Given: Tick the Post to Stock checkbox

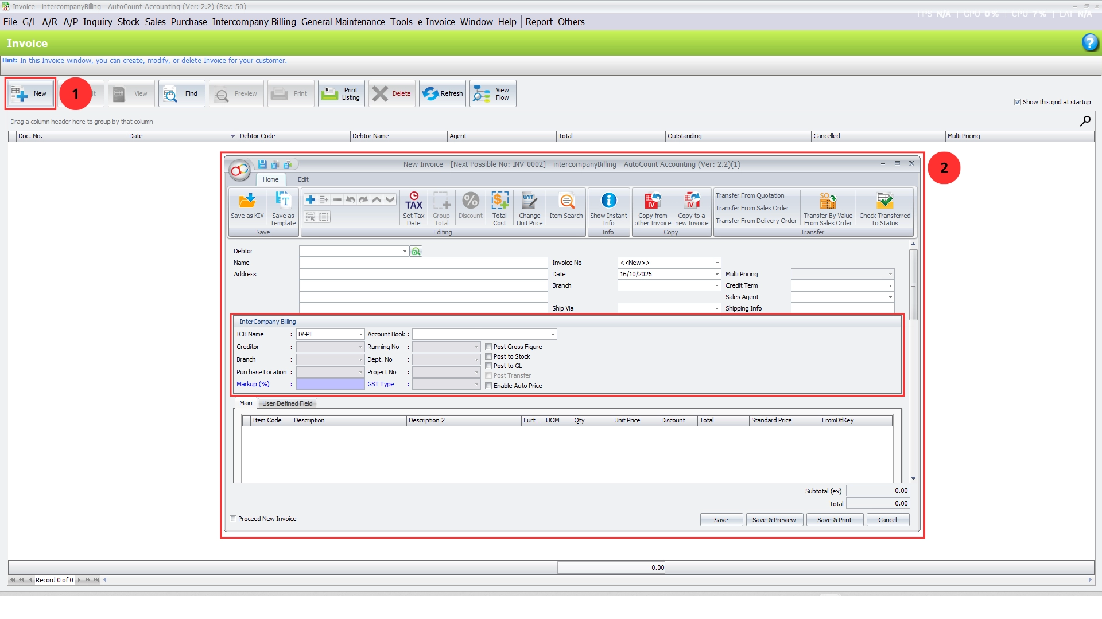Looking at the screenshot, I should click(x=488, y=356).
